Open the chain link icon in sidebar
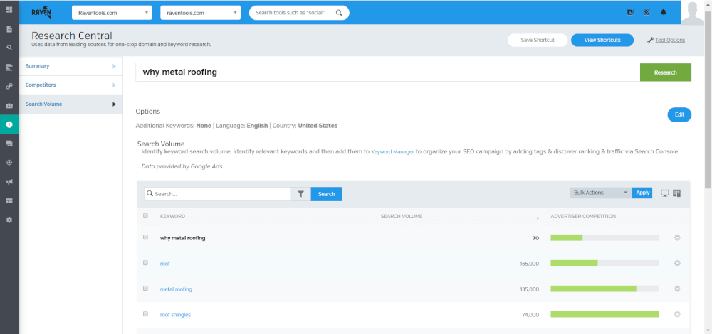This screenshot has width=712, height=334. [x=9, y=86]
